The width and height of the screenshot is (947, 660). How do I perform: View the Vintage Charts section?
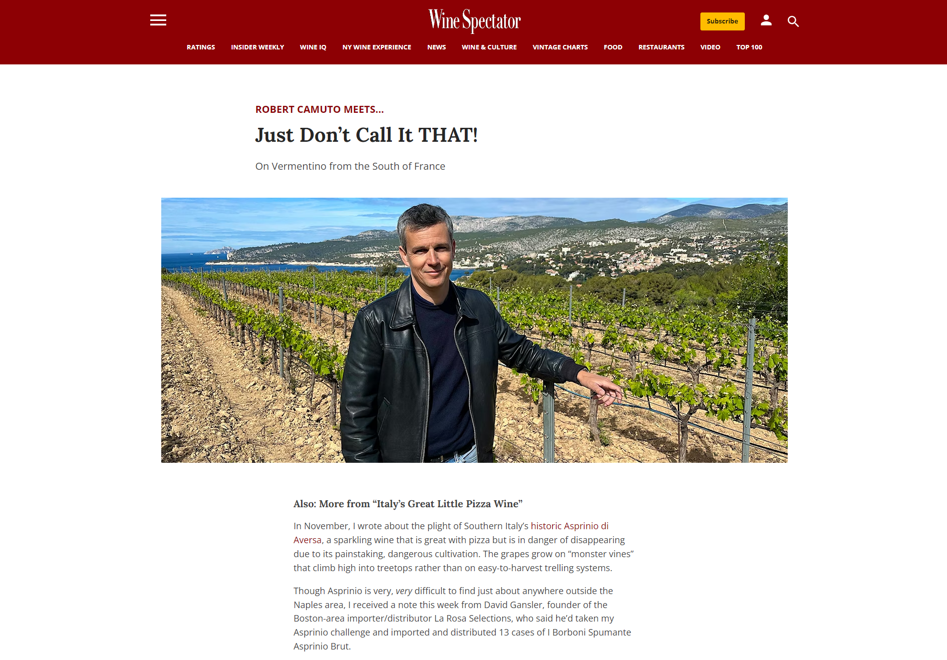560,47
